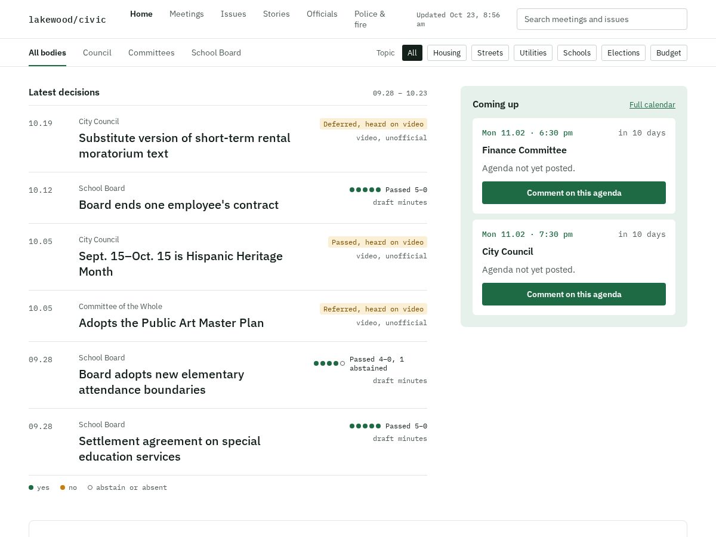716x537 pixels.
Task: Open Adopts the Public Art Master Plan
Action: 171,323
